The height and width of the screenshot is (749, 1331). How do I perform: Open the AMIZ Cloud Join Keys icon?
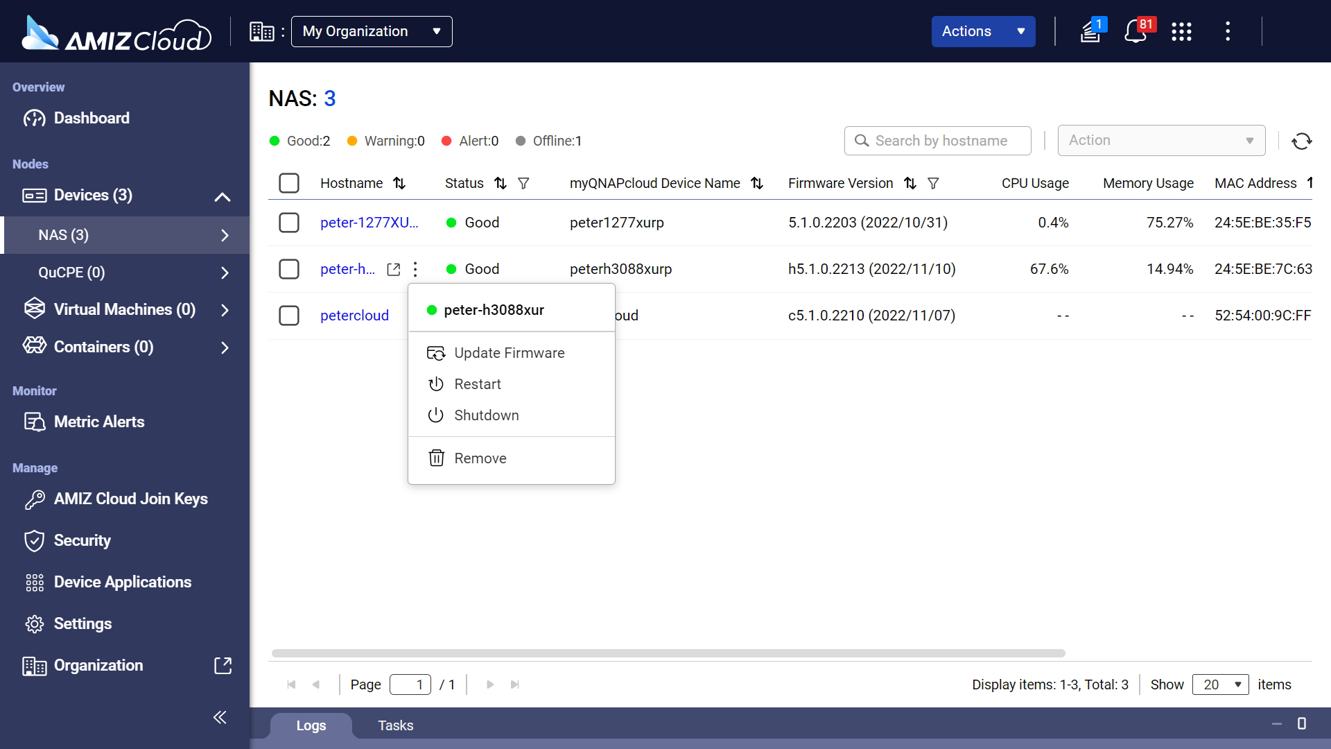point(34,499)
